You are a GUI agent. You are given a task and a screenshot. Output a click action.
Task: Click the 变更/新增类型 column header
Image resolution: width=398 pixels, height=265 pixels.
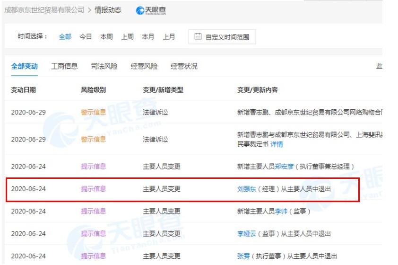(163, 90)
